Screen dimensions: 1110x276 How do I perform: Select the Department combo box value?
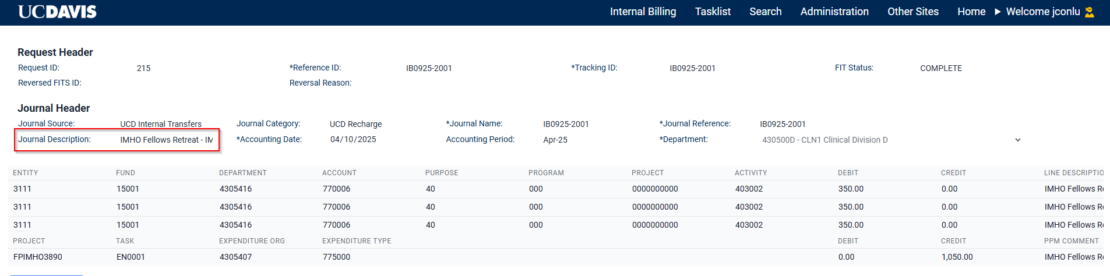click(824, 140)
